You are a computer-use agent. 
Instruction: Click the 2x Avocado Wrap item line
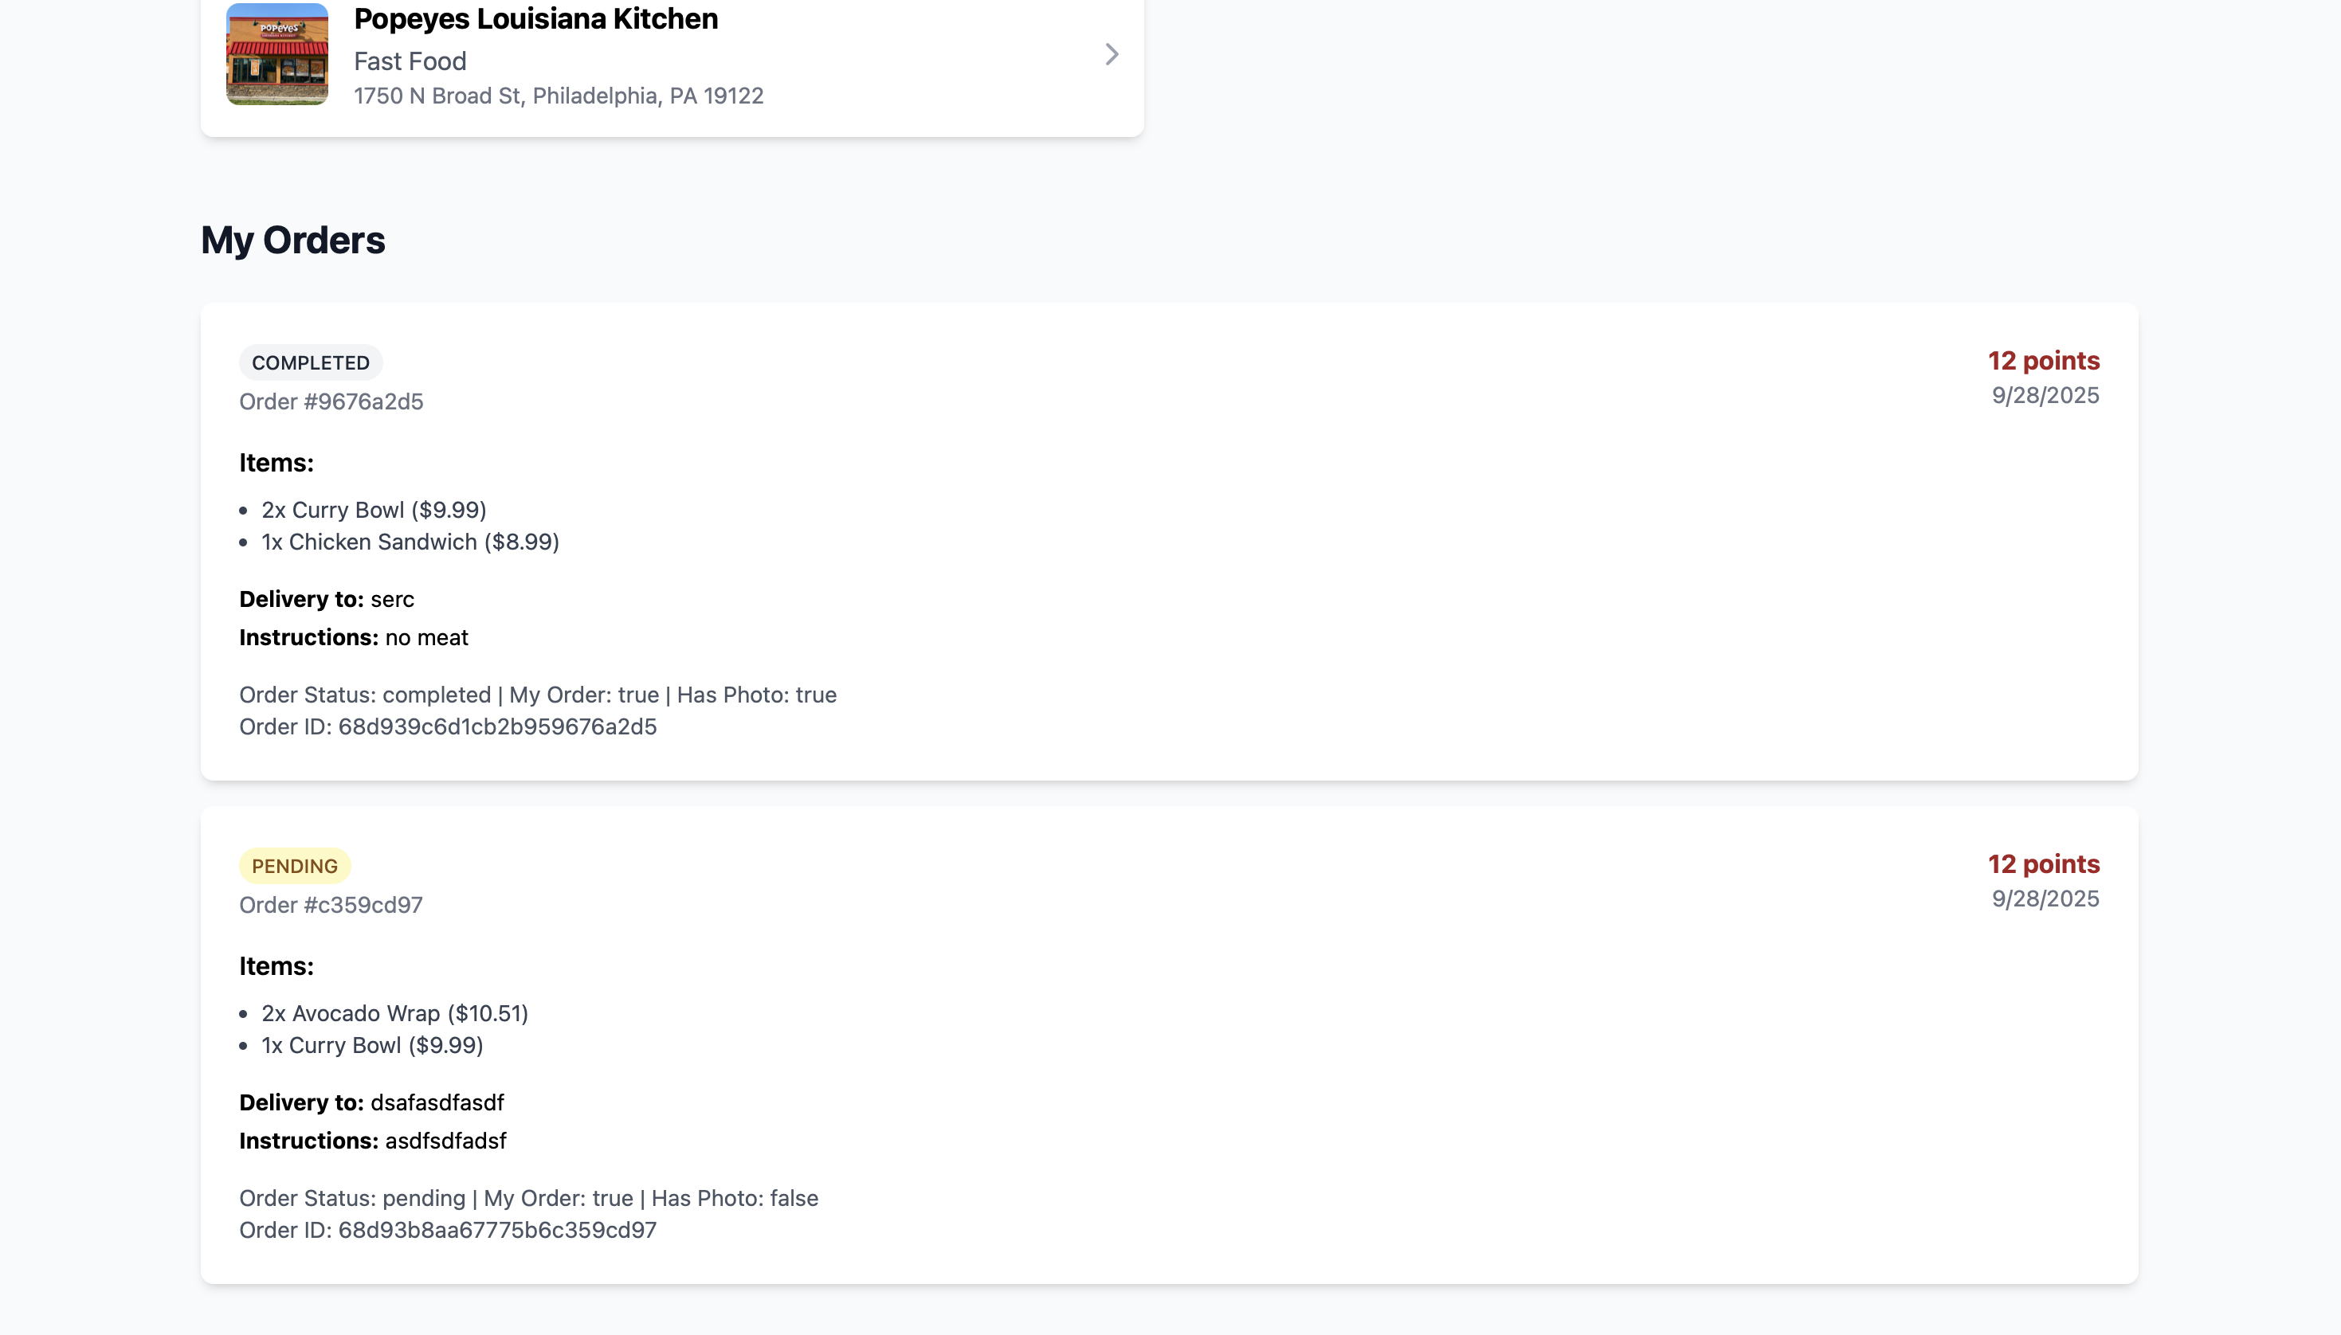click(395, 1013)
